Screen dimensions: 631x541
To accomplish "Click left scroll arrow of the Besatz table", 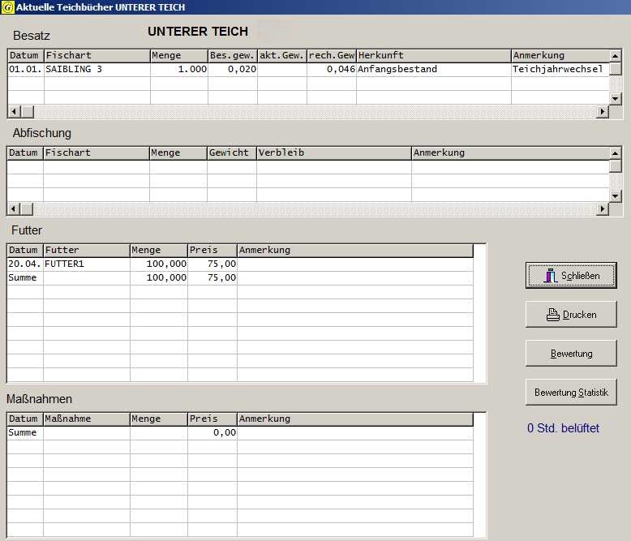I will click(x=14, y=112).
